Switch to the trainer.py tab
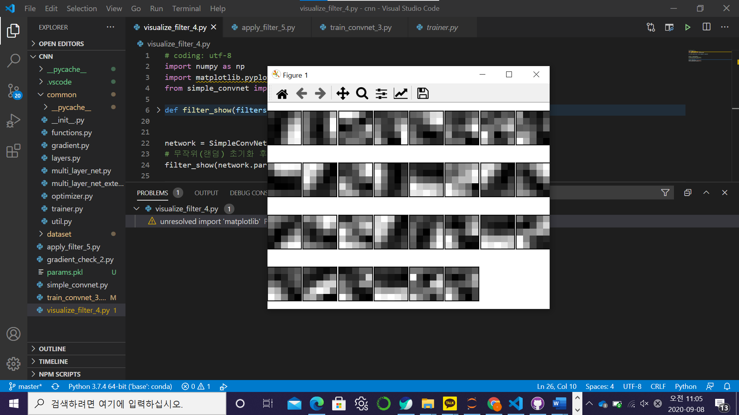 tap(441, 27)
